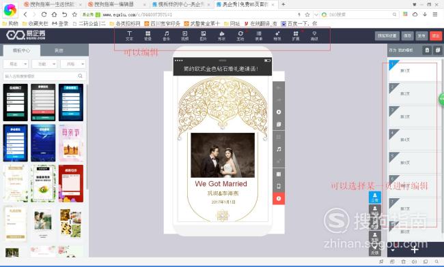Open the 背景 background tool
This screenshot has height=267, width=444.
tap(148, 36)
